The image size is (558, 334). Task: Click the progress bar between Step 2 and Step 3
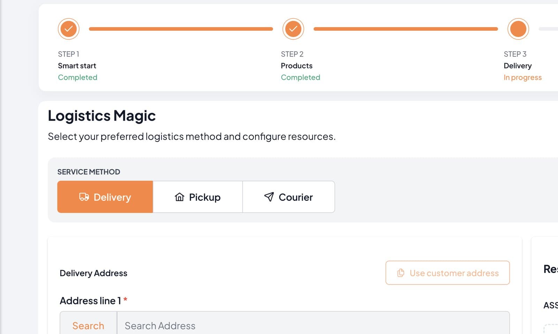point(406,29)
